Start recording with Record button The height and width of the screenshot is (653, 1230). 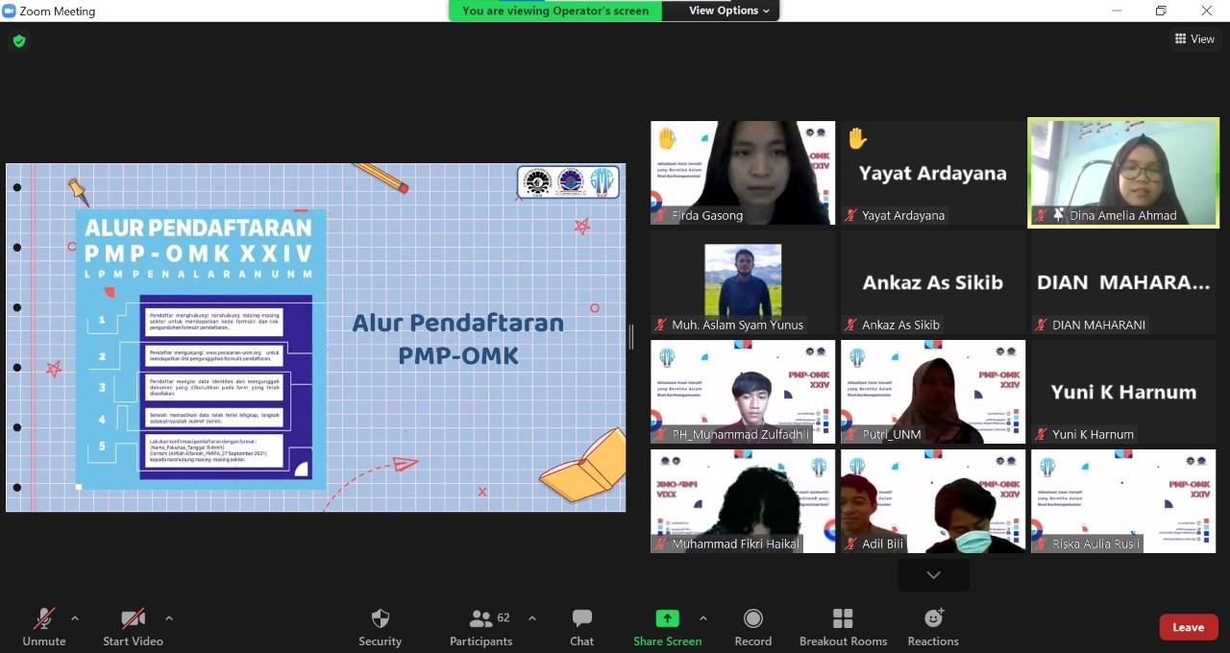point(753,627)
